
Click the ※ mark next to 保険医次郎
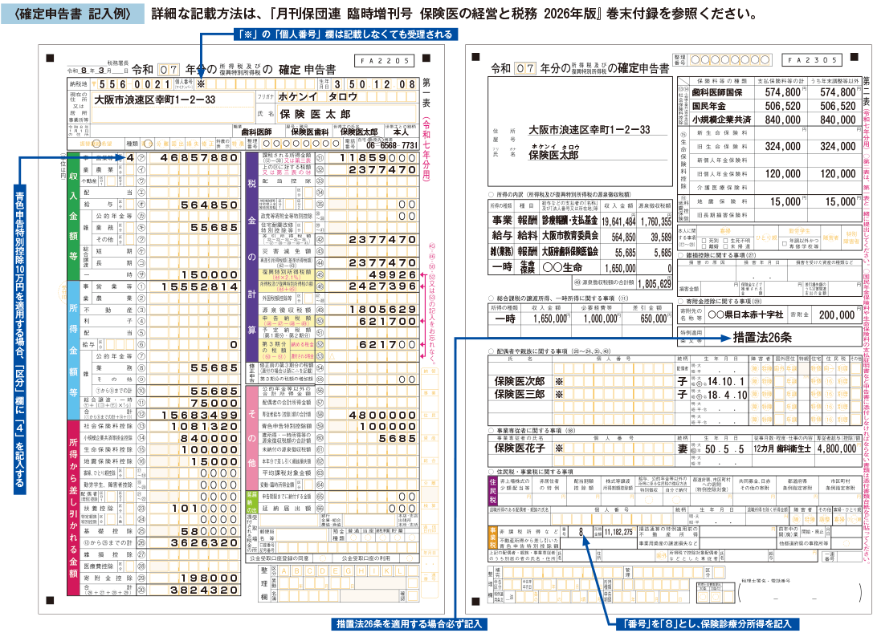[x=559, y=382]
